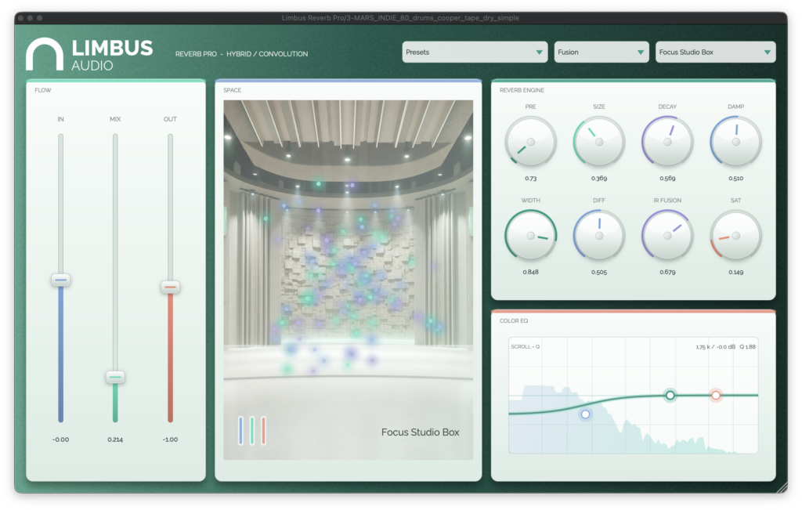Image resolution: width=802 pixels, height=510 pixels.
Task: Click the SAT value 0.149
Action: [x=736, y=272]
